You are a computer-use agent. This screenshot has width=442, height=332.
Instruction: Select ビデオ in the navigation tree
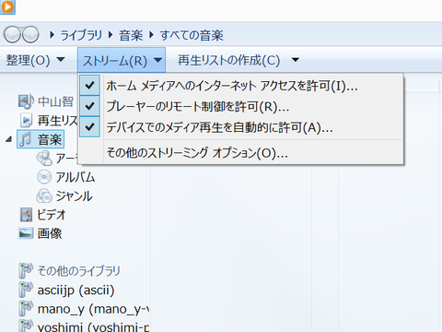[x=52, y=215]
